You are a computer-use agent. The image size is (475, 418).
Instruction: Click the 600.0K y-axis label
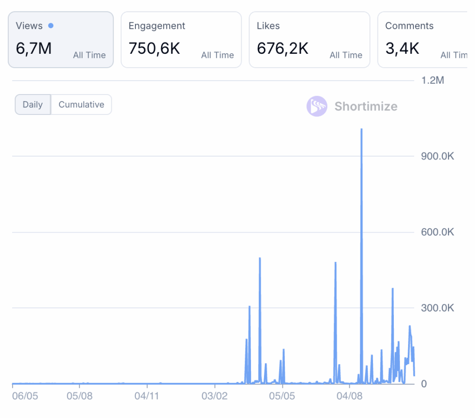click(x=437, y=232)
